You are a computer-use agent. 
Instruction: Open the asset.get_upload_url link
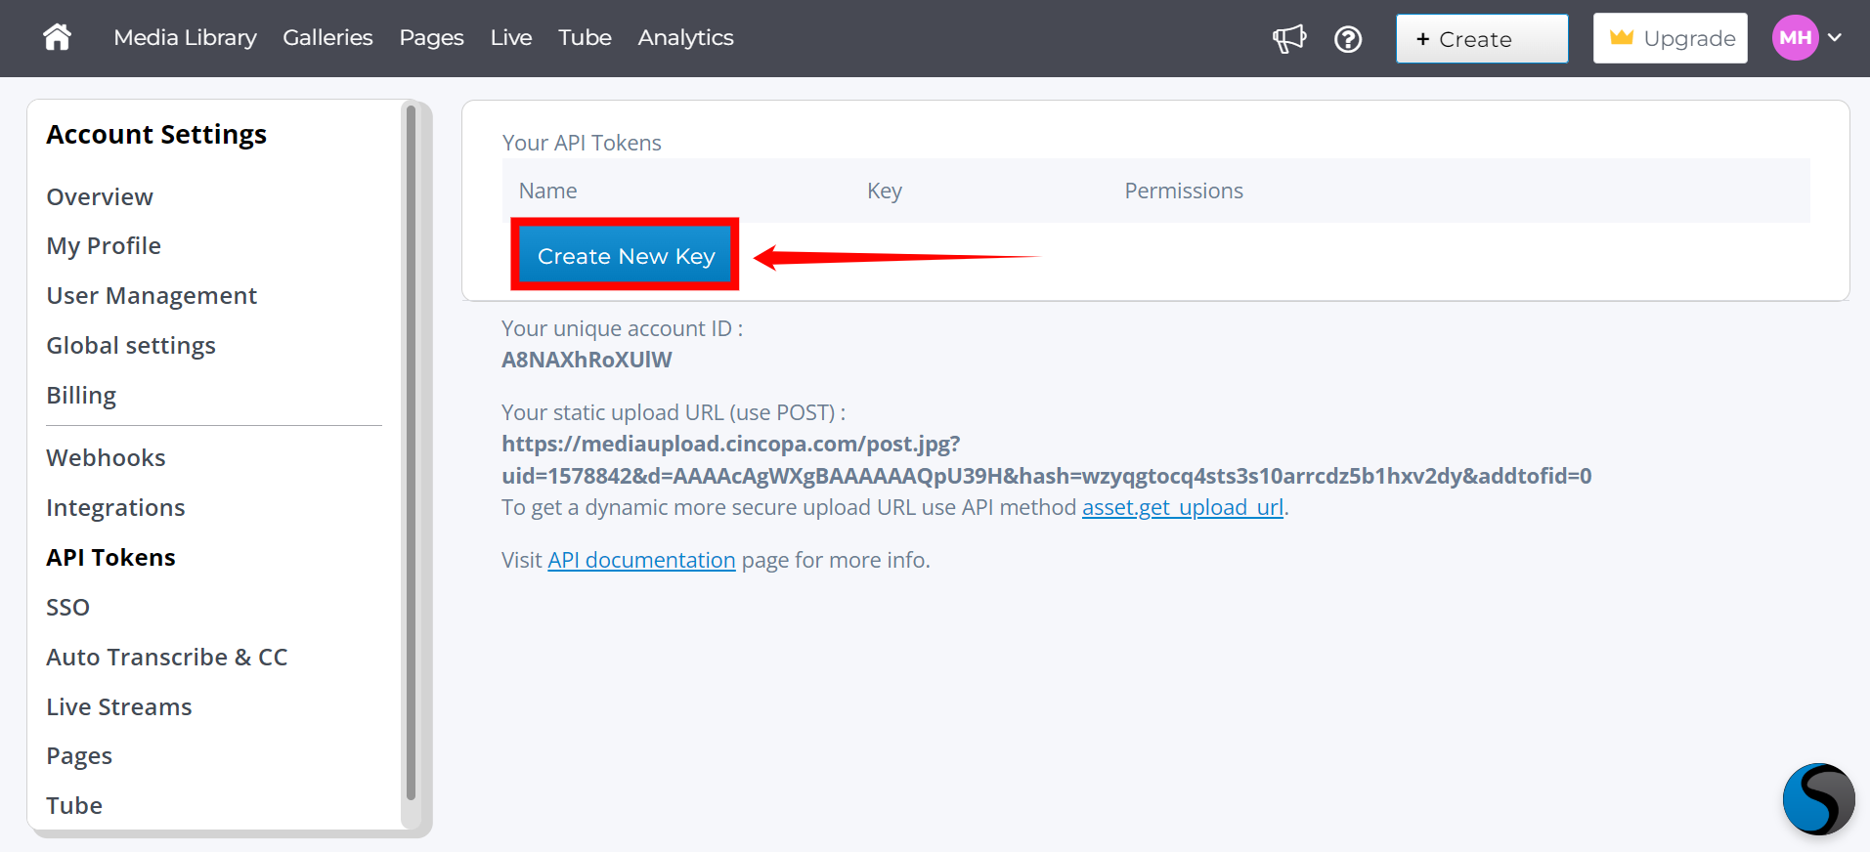(1182, 507)
